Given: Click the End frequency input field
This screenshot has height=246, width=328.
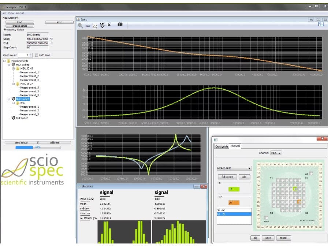Looking at the screenshot, I should tap(37, 43).
